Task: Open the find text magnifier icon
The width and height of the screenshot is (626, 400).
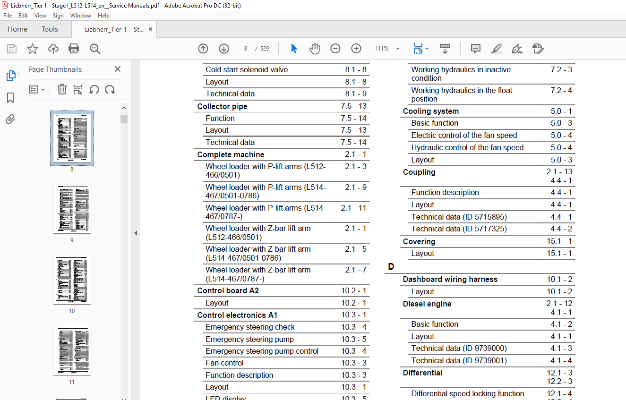Action: click(95, 49)
